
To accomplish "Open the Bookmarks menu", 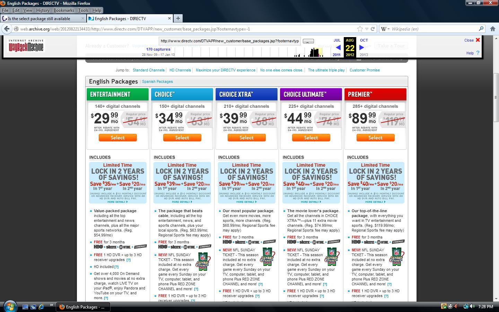I will click(64, 10).
